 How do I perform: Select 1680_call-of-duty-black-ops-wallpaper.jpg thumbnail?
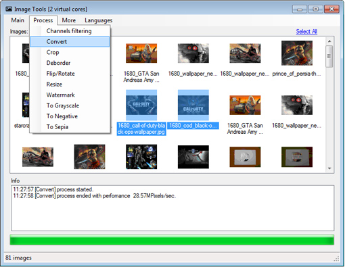(x=141, y=105)
